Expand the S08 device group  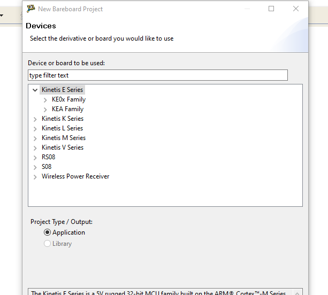click(35, 167)
